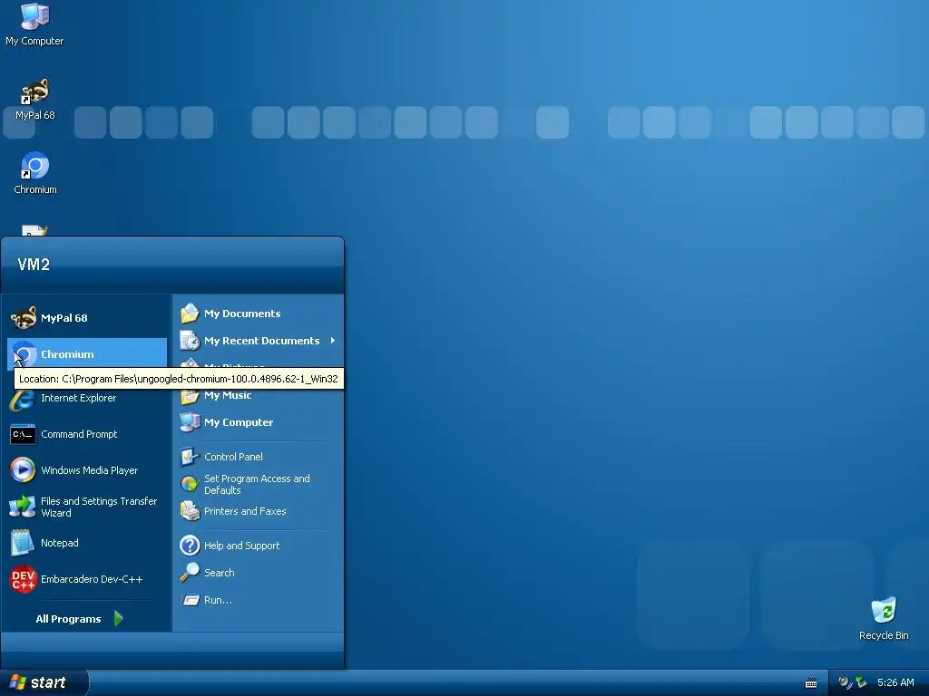
Task: Launch MyPal 68 from Start menu
Action: (x=87, y=318)
